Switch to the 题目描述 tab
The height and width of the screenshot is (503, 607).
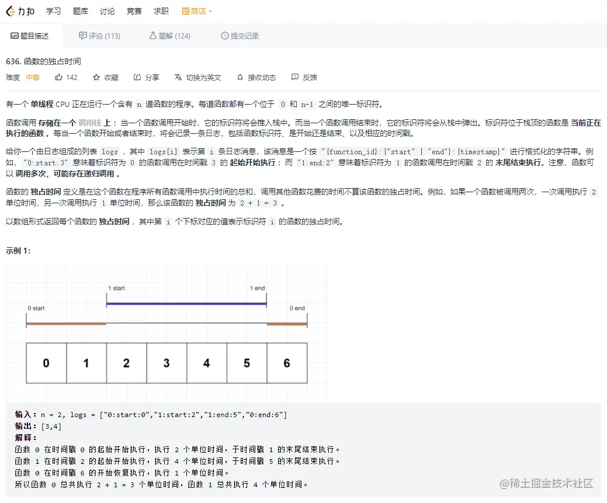pyautogui.click(x=30, y=36)
